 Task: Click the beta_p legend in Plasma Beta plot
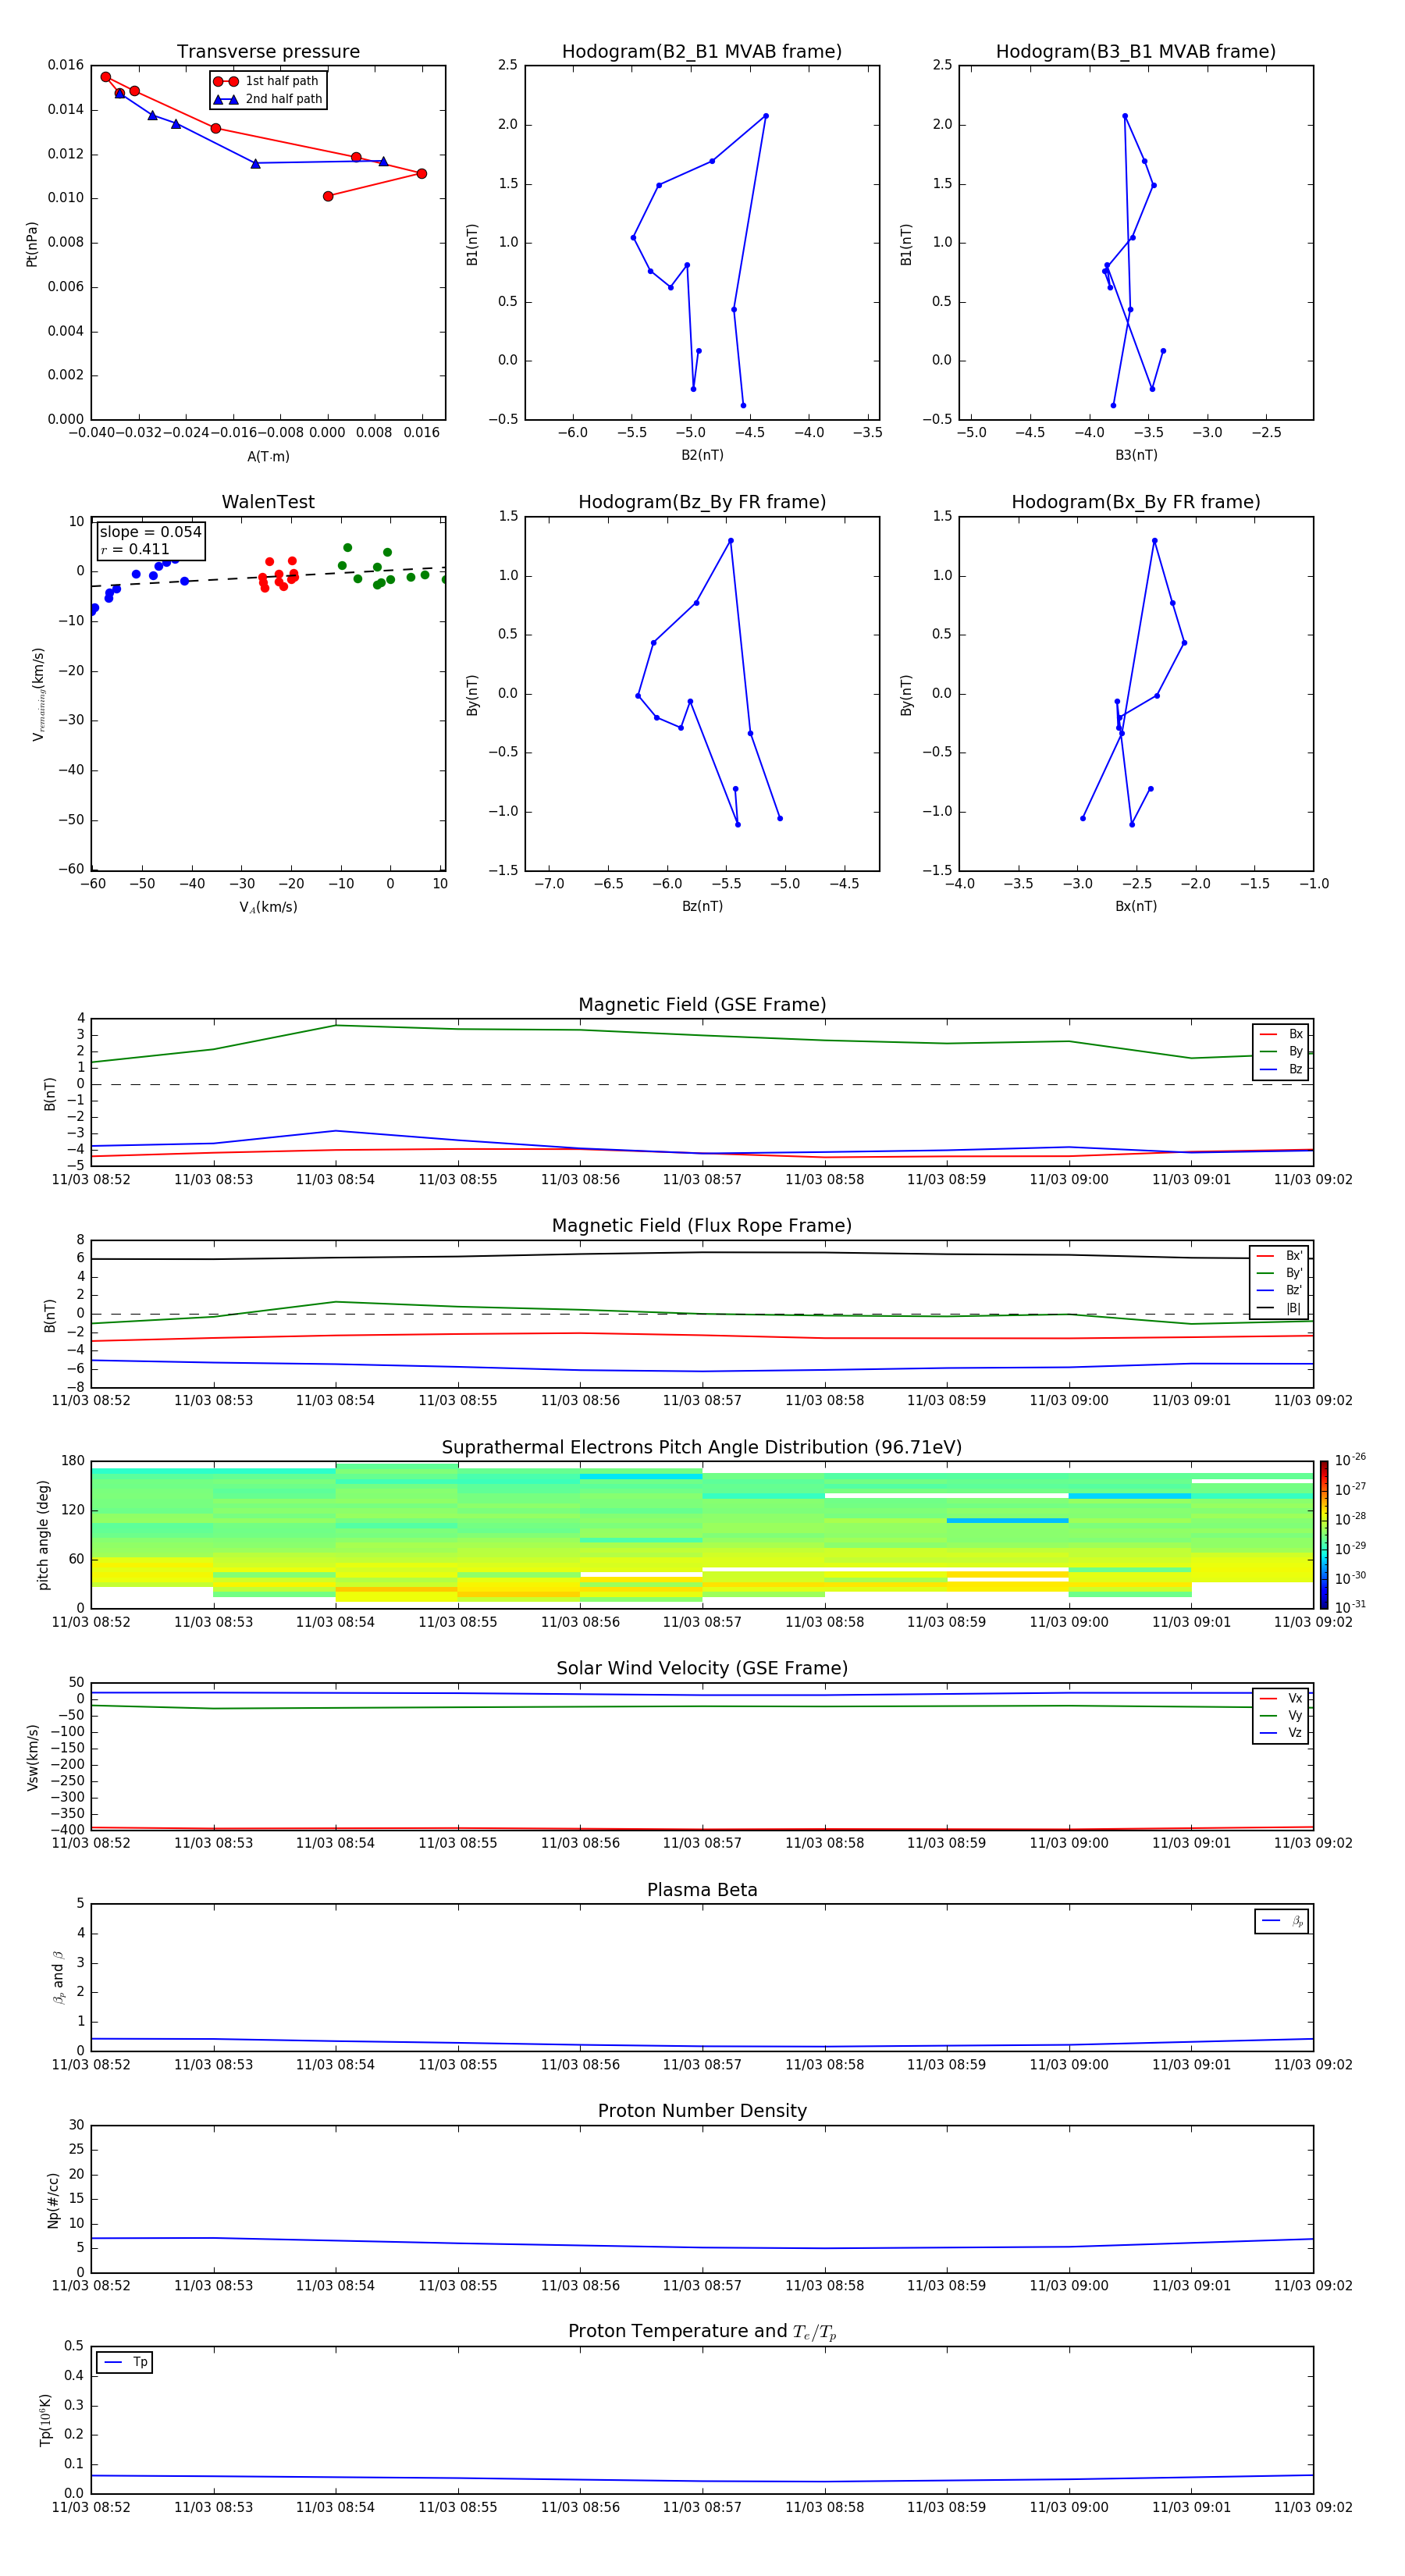pos(1282,1921)
